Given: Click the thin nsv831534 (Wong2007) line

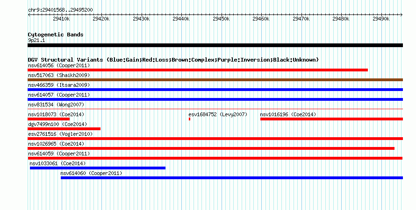Looking at the screenshot, I should 215,109.
